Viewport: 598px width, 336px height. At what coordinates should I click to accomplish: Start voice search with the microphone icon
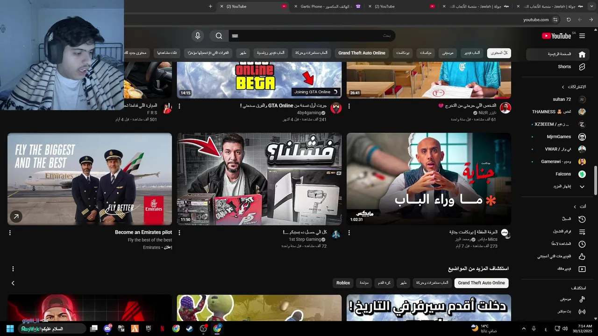(198, 36)
